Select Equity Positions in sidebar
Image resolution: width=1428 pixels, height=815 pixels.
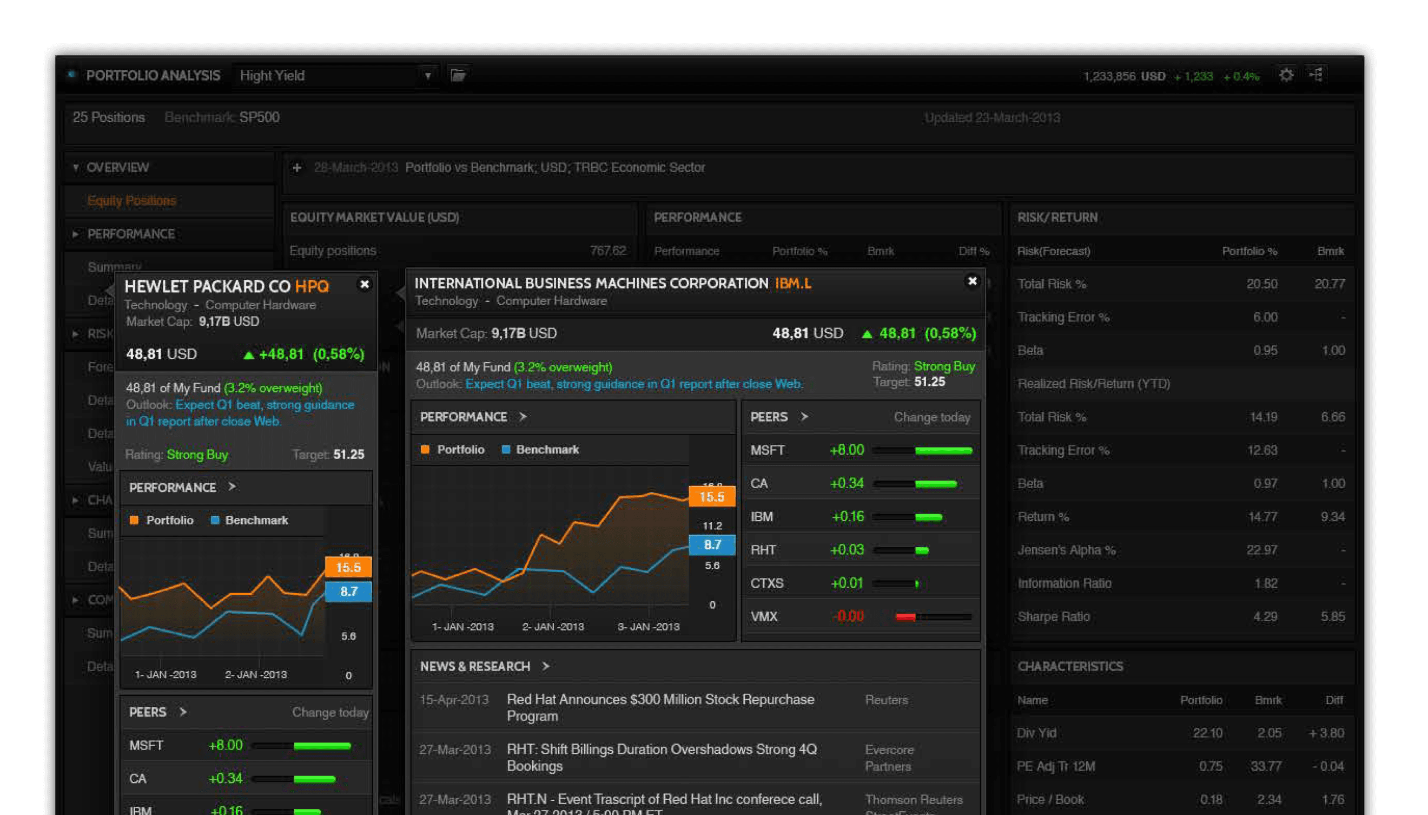click(131, 200)
